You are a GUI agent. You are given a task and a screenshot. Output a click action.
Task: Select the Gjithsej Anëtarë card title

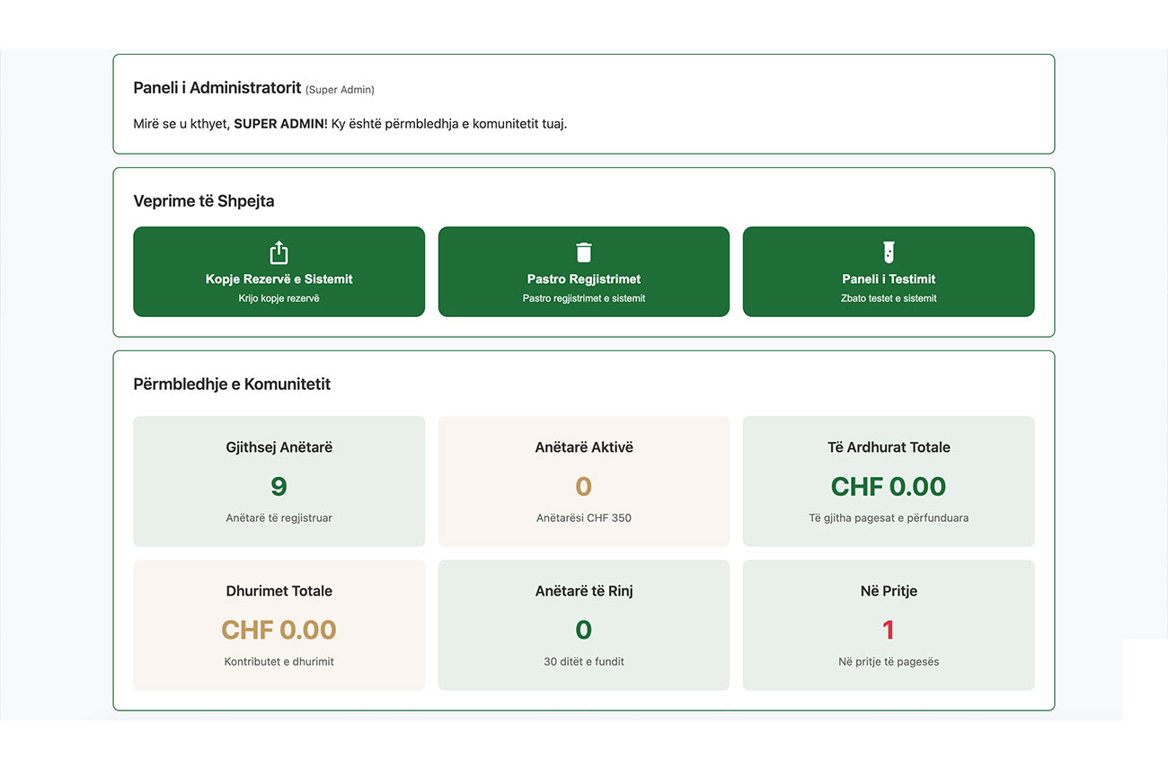point(279,447)
